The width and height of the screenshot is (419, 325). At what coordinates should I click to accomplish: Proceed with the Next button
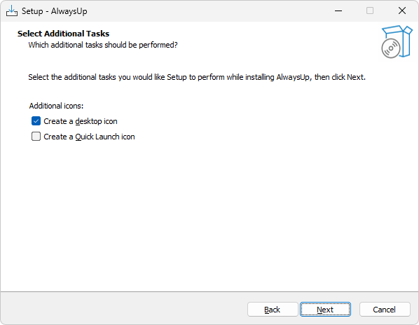[x=325, y=310]
